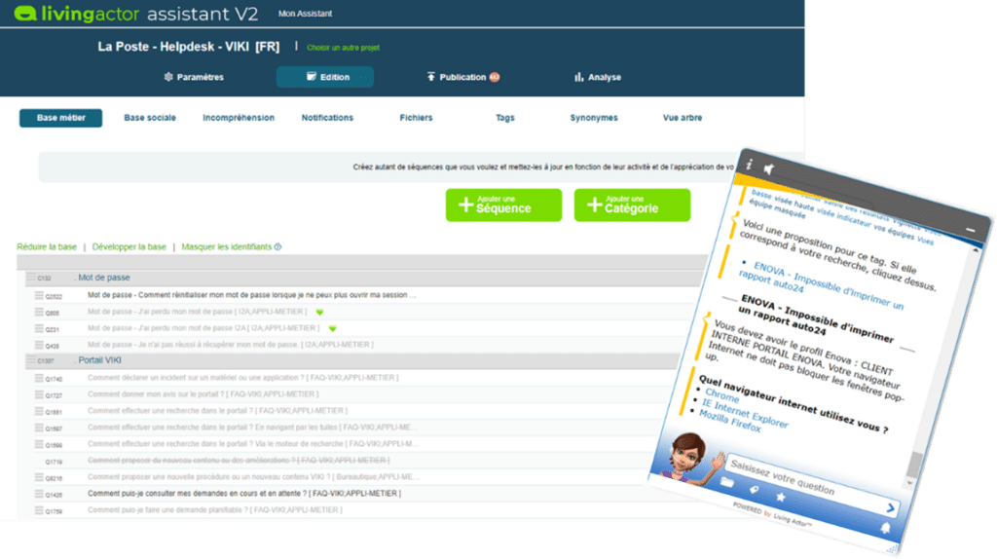Click handle of Je n'ai pas réussi à récupérer row

point(39,345)
